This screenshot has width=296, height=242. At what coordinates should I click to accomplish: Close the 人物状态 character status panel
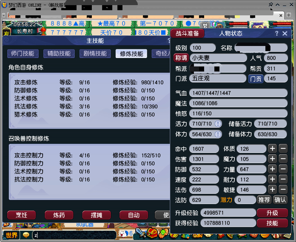(x=285, y=33)
